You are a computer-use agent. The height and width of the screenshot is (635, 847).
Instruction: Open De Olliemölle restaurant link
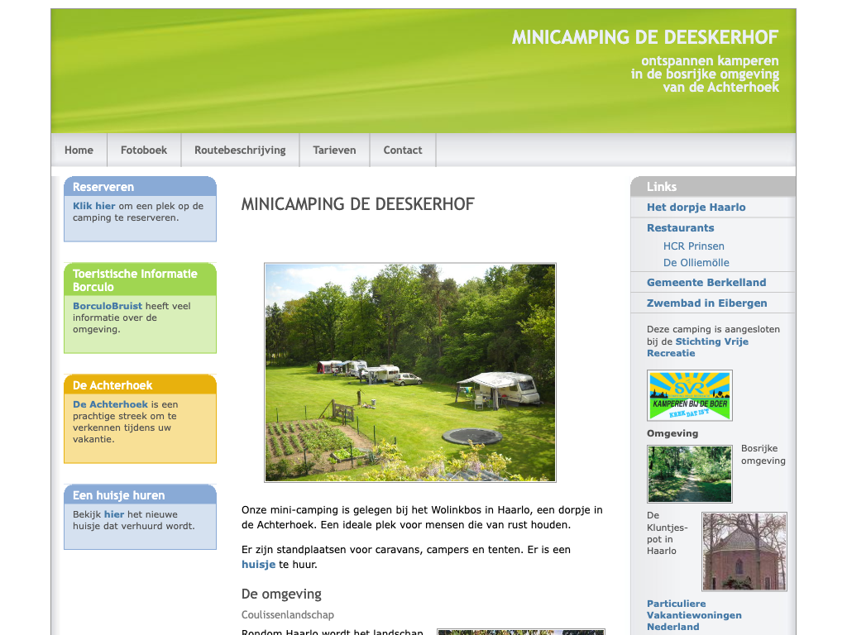click(x=696, y=263)
